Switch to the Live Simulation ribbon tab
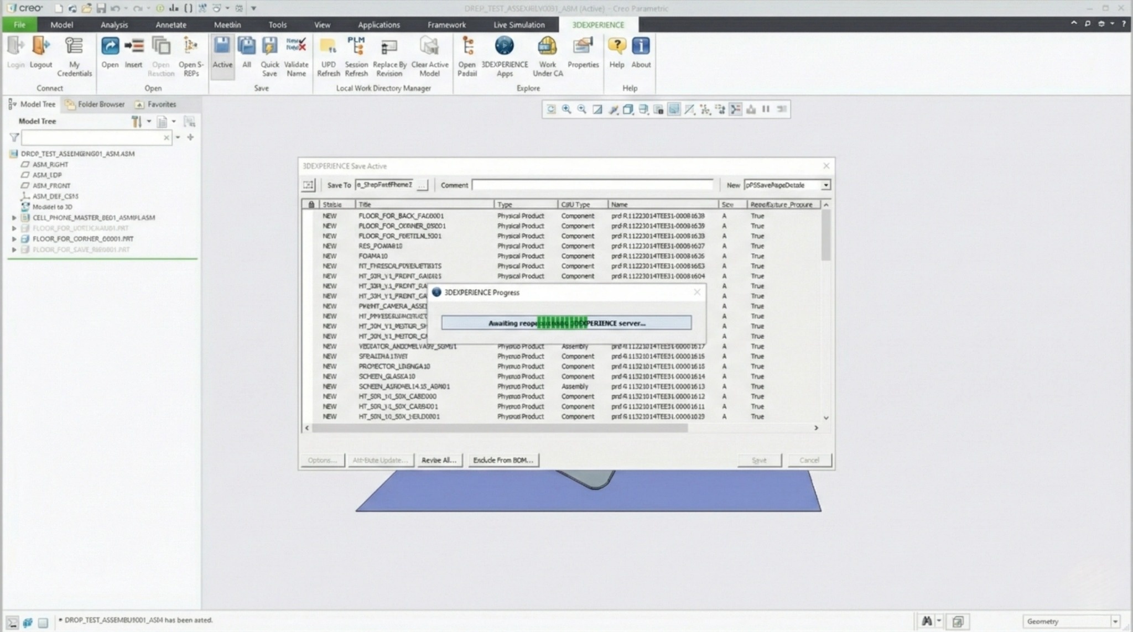Screen dimensions: 1133x632 click(x=518, y=25)
